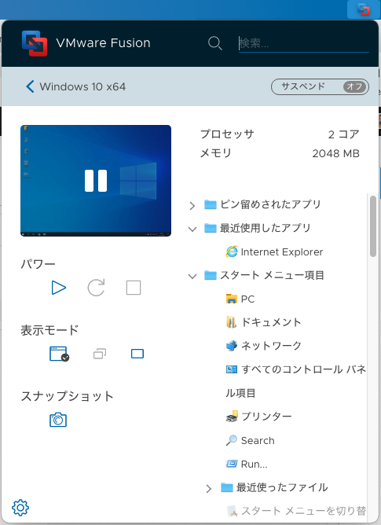Toggle the サスペンド オフ switch

320,86
